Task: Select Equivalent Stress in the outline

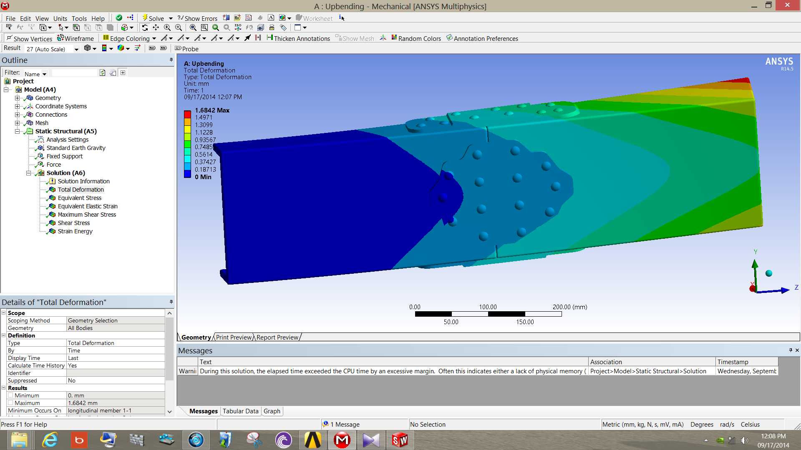Action: 79,198
